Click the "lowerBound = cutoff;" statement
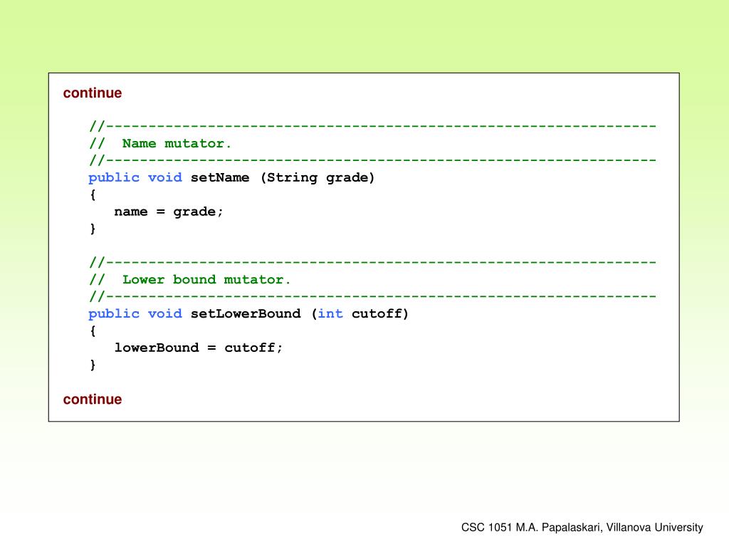Image resolution: width=729 pixels, height=547 pixels. tap(199, 348)
